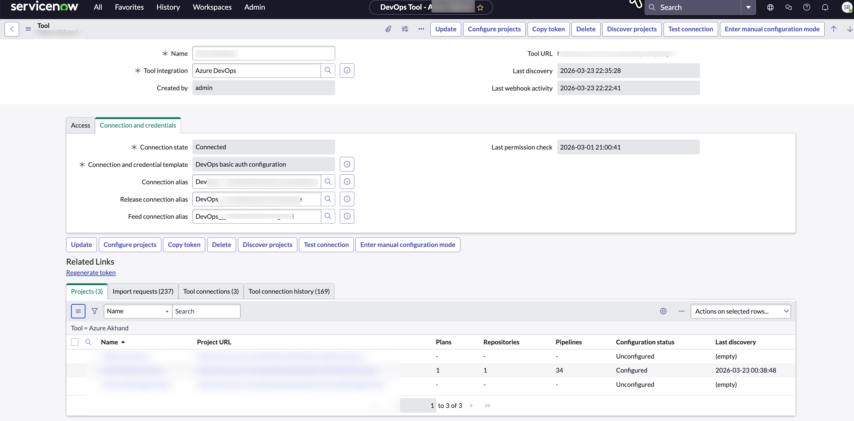Click the Regenerate token link
The height and width of the screenshot is (421, 854).
pyautogui.click(x=91, y=272)
